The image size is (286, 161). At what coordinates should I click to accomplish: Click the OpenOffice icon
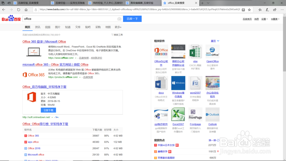pyautogui.click(x=212, y=51)
